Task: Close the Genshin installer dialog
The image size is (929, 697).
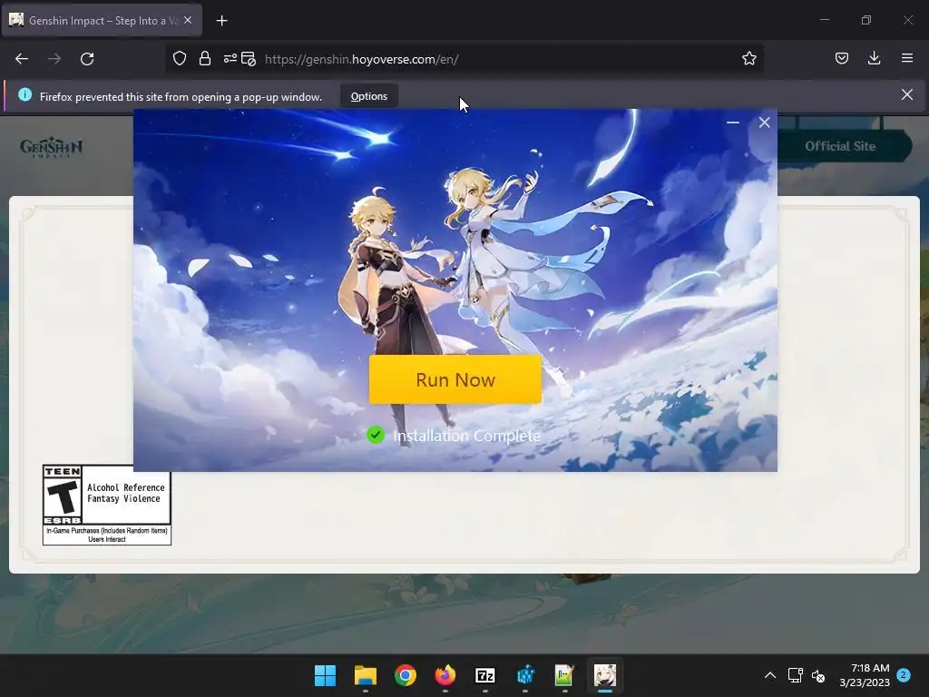Action: coord(764,123)
